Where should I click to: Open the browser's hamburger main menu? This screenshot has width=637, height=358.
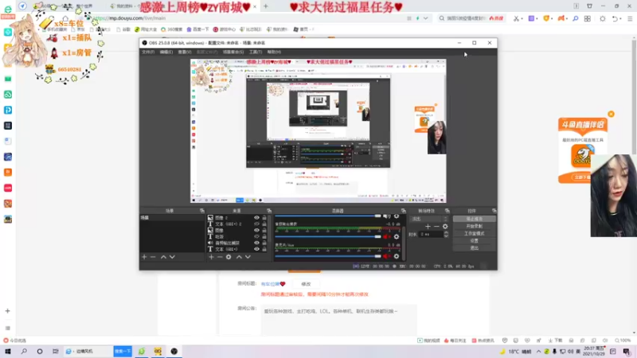(630, 18)
